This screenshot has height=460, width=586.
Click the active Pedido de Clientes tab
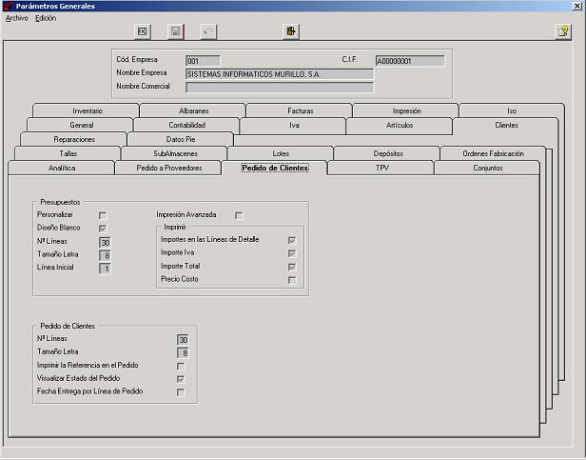coord(275,168)
